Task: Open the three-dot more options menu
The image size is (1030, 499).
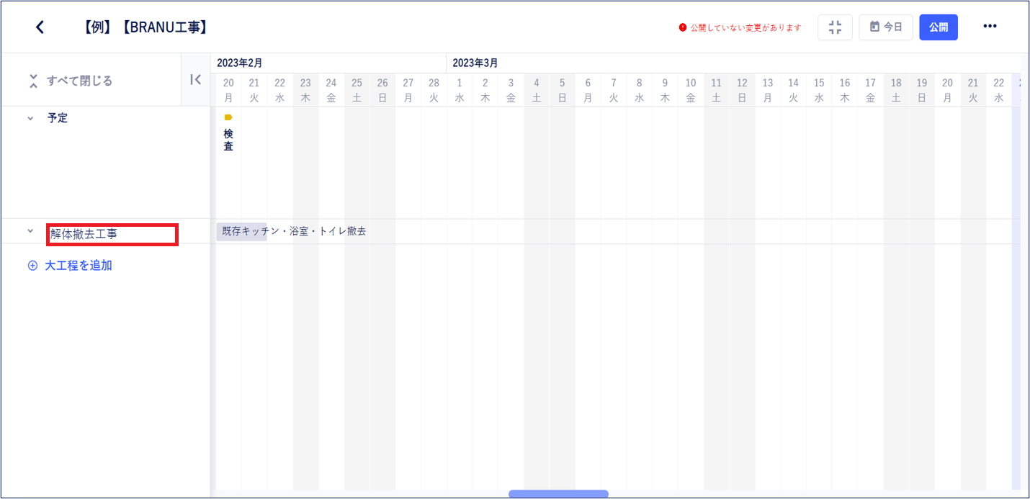Action: 990,27
